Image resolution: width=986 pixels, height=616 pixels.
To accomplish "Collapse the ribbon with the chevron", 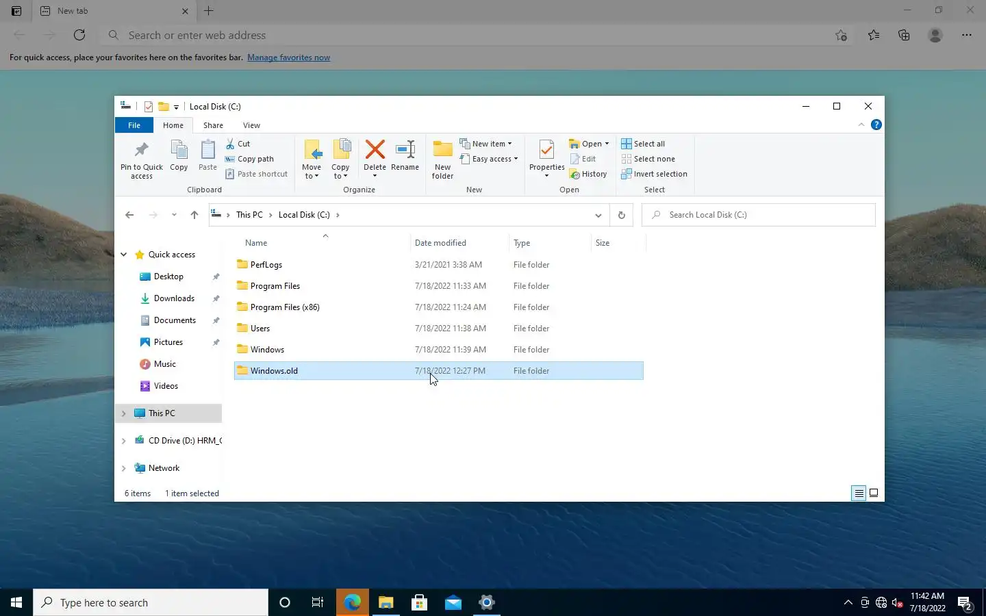I will point(861,125).
